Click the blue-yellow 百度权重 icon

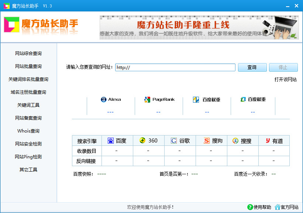[196, 100]
